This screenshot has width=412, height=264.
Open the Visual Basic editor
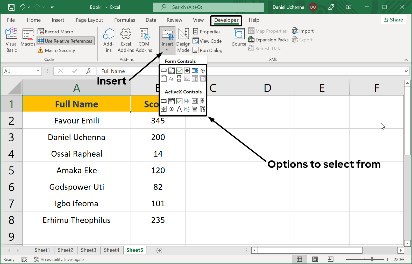pyautogui.click(x=11, y=40)
